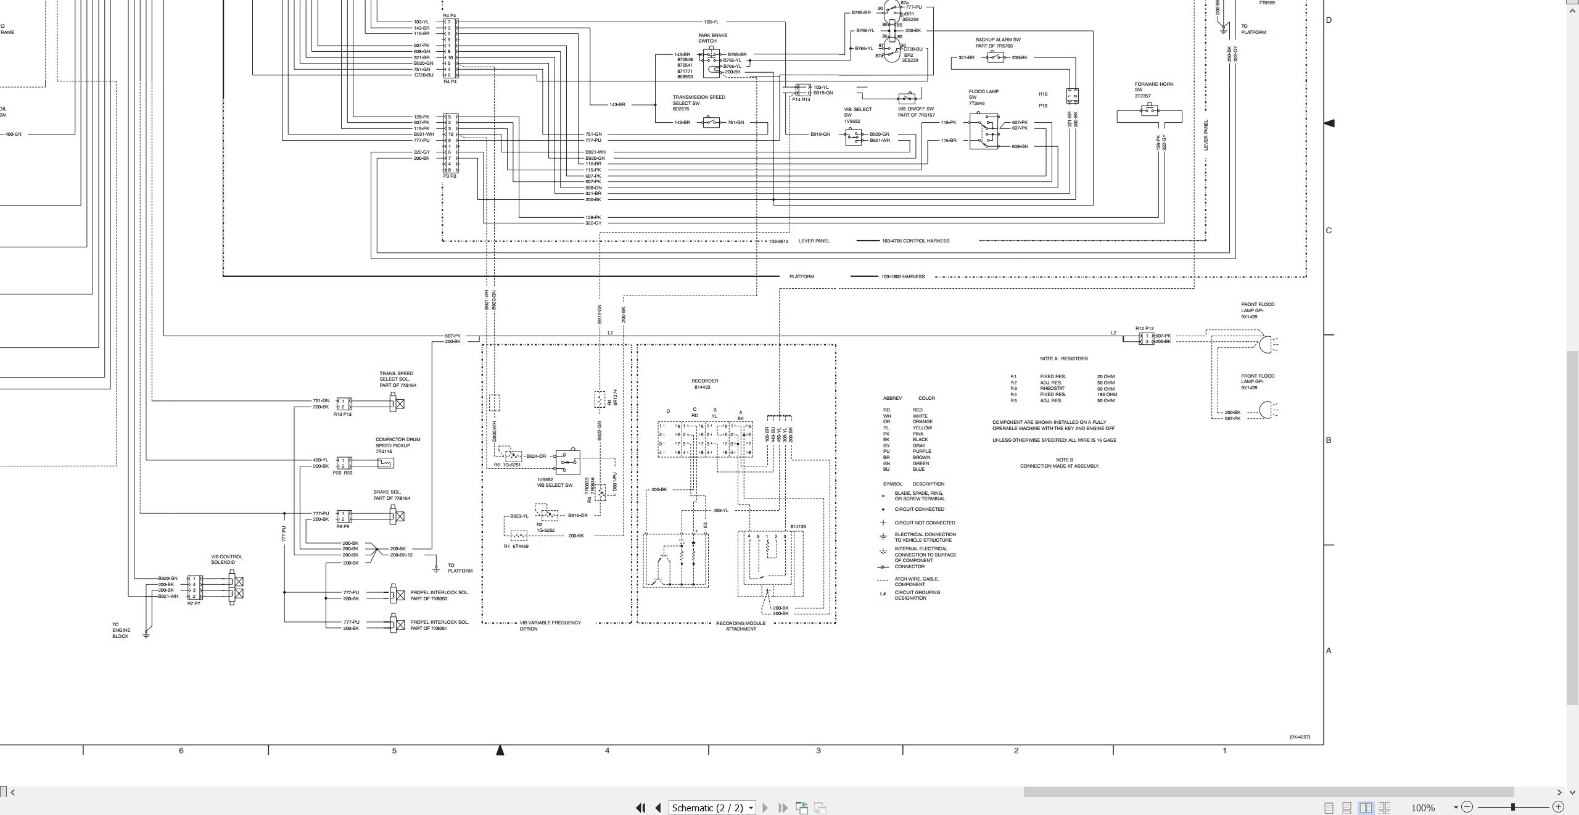Click the zoom slider handle
The width and height of the screenshot is (1579, 815).
tap(1513, 807)
